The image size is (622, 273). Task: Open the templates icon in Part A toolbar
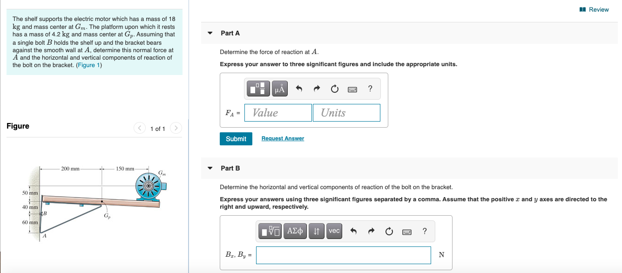pos(260,89)
